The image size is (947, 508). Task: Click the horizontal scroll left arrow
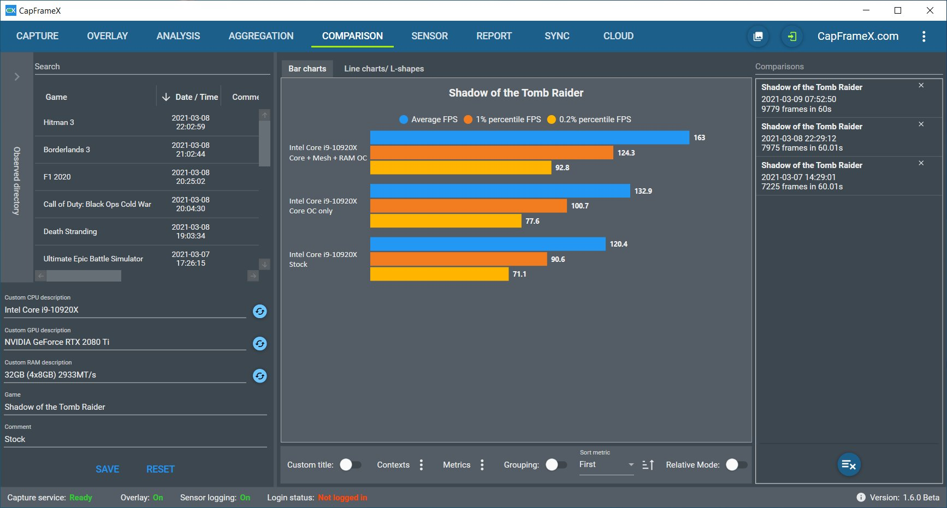point(40,276)
